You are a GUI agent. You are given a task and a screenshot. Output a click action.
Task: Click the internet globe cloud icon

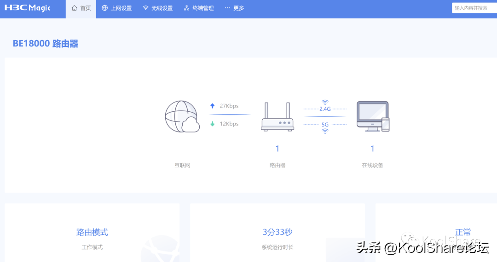(x=182, y=116)
